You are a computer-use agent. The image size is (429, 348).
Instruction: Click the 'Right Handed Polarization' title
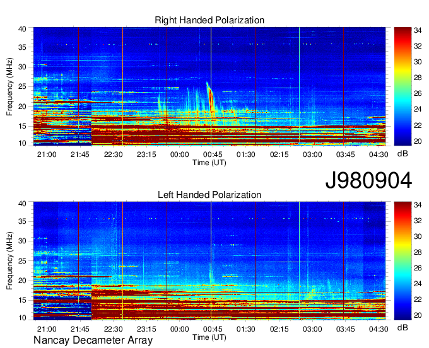(209, 20)
